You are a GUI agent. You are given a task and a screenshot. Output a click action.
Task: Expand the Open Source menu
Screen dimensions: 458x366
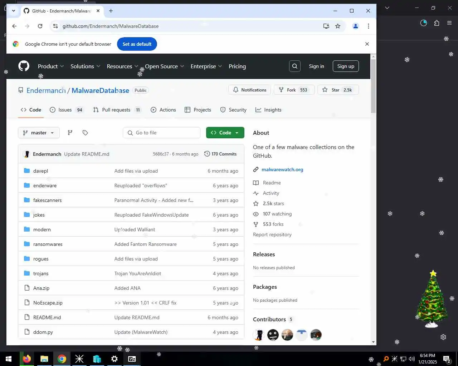coord(164,66)
